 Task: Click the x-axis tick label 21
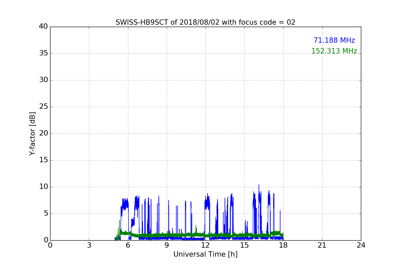[x=322, y=245]
